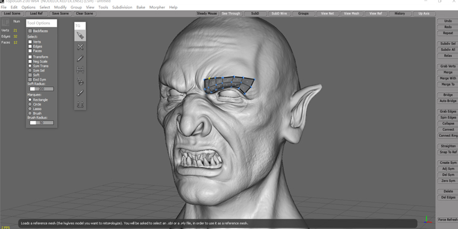Open the Options menu
Image resolution: width=458 pixels, height=229 pixels.
point(28,7)
